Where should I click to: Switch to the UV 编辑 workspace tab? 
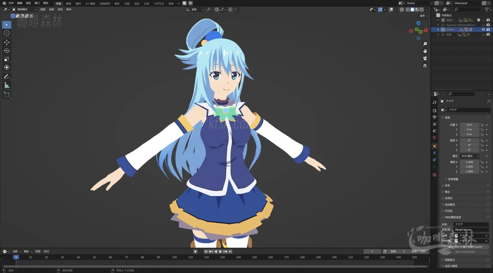coord(90,3)
